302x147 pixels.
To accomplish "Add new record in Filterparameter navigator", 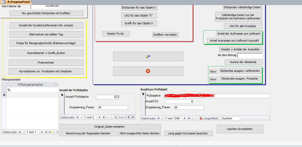I will [51, 132].
